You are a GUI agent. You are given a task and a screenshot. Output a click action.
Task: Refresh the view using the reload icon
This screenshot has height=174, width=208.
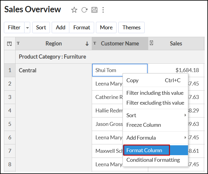(84, 10)
